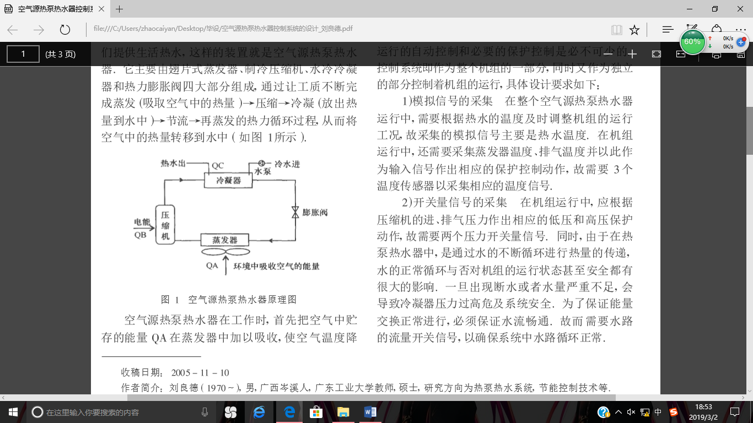Click the "冷凝器" box in the diagram
The height and width of the screenshot is (423, 753).
[x=229, y=180]
